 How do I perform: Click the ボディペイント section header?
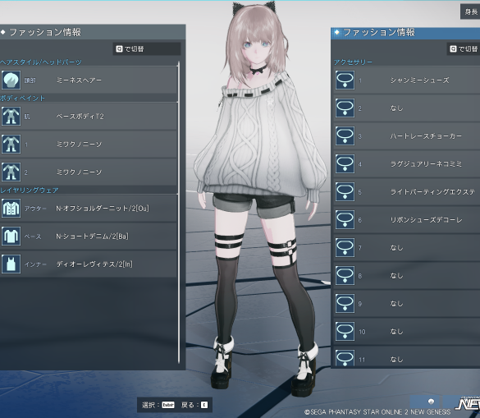point(22,99)
